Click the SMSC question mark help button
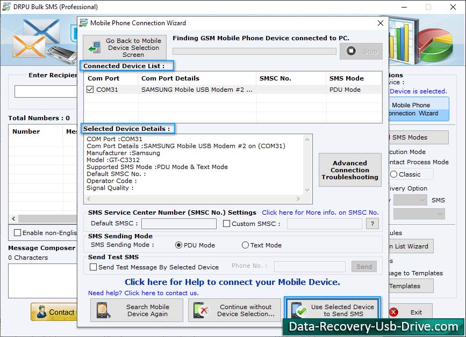The height and width of the screenshot is (337, 466). pos(372,224)
